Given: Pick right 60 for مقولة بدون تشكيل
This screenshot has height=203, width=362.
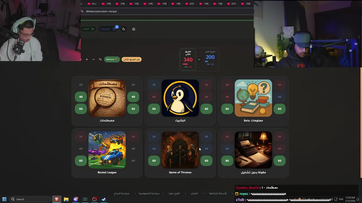Looking at the screenshot, I should (x=279, y=161).
